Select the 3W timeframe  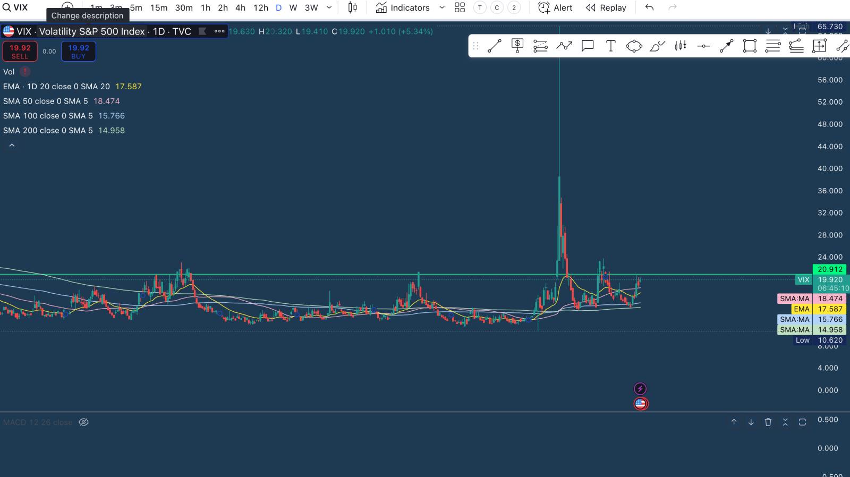(311, 7)
